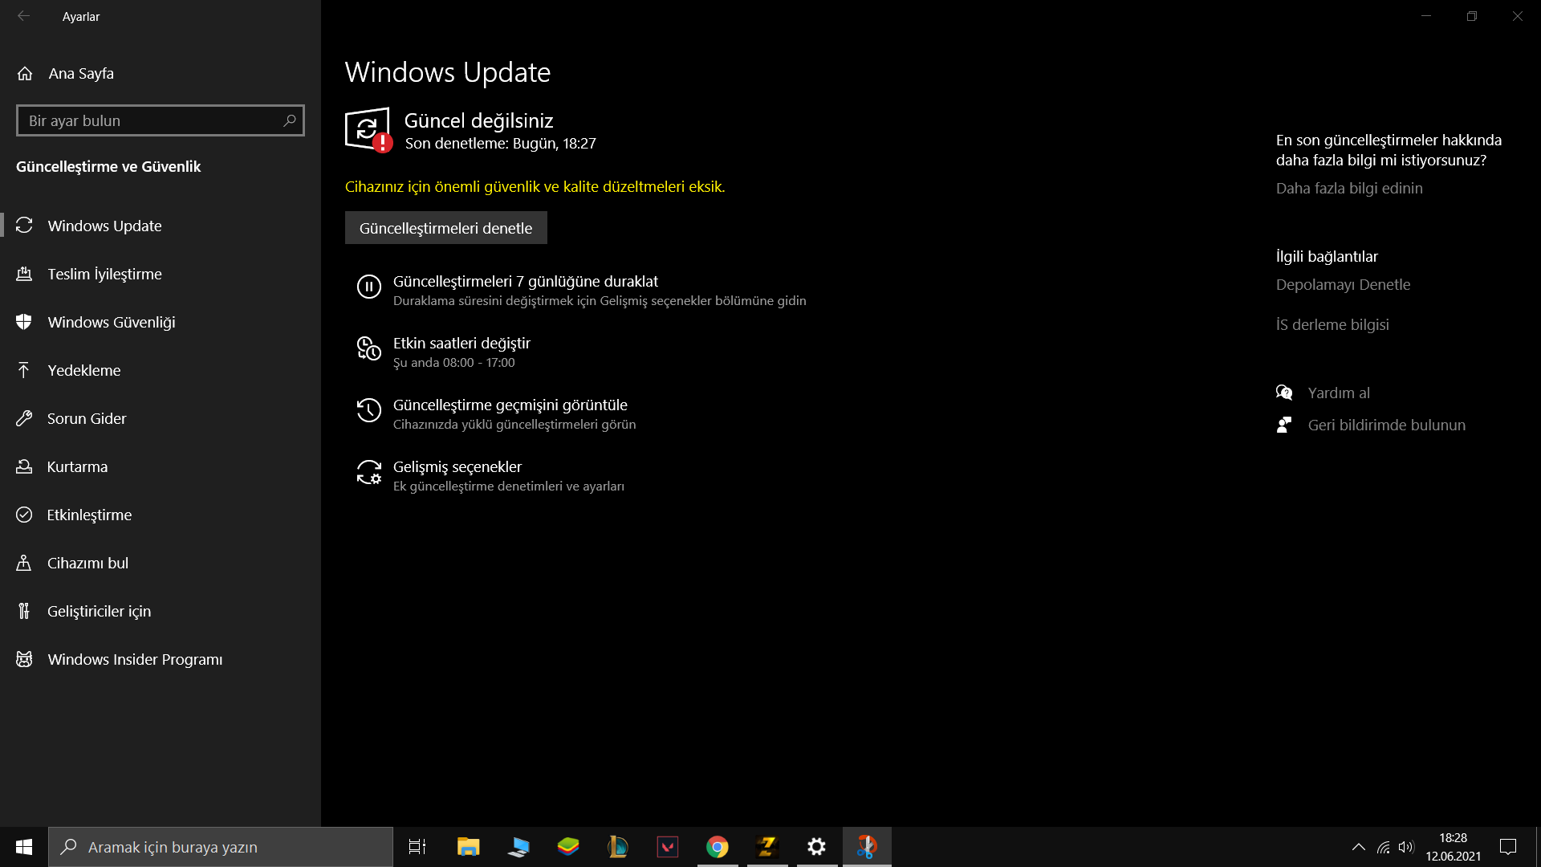This screenshot has height=867, width=1541.
Task: Click Depolamayı Denetle link
Action: tap(1343, 284)
